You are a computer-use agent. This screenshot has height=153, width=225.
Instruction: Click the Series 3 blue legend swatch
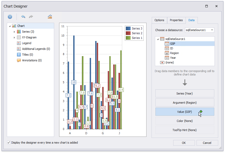(128, 28)
